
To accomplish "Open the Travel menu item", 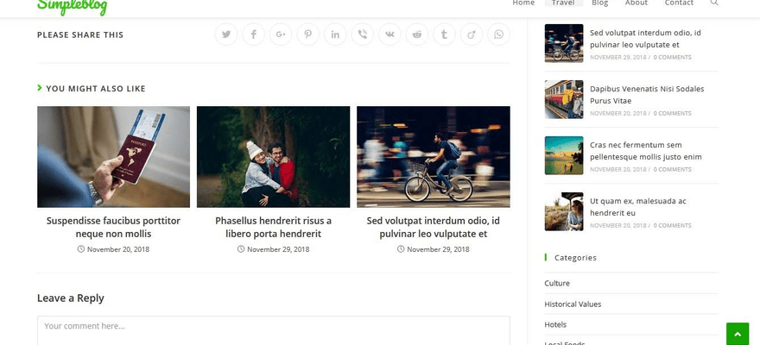I will pos(563,3).
